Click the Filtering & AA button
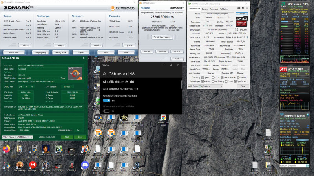Screen dimensions: 314x176 pos(61,52)
